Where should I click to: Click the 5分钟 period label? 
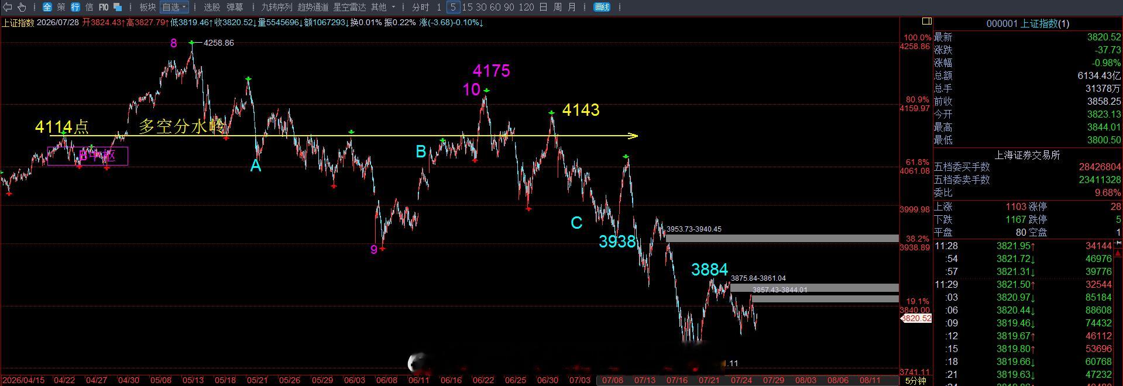coord(916,381)
